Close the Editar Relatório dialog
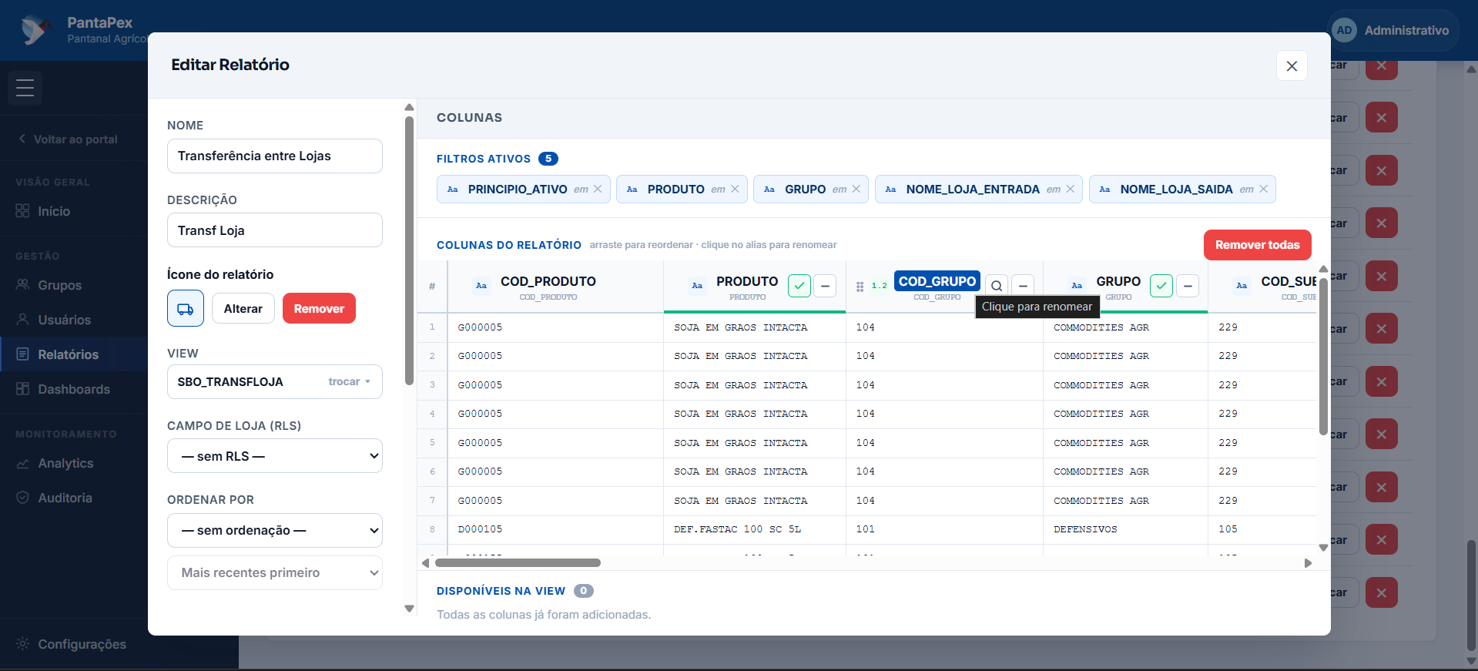This screenshot has width=1478, height=671. pyautogui.click(x=1292, y=65)
